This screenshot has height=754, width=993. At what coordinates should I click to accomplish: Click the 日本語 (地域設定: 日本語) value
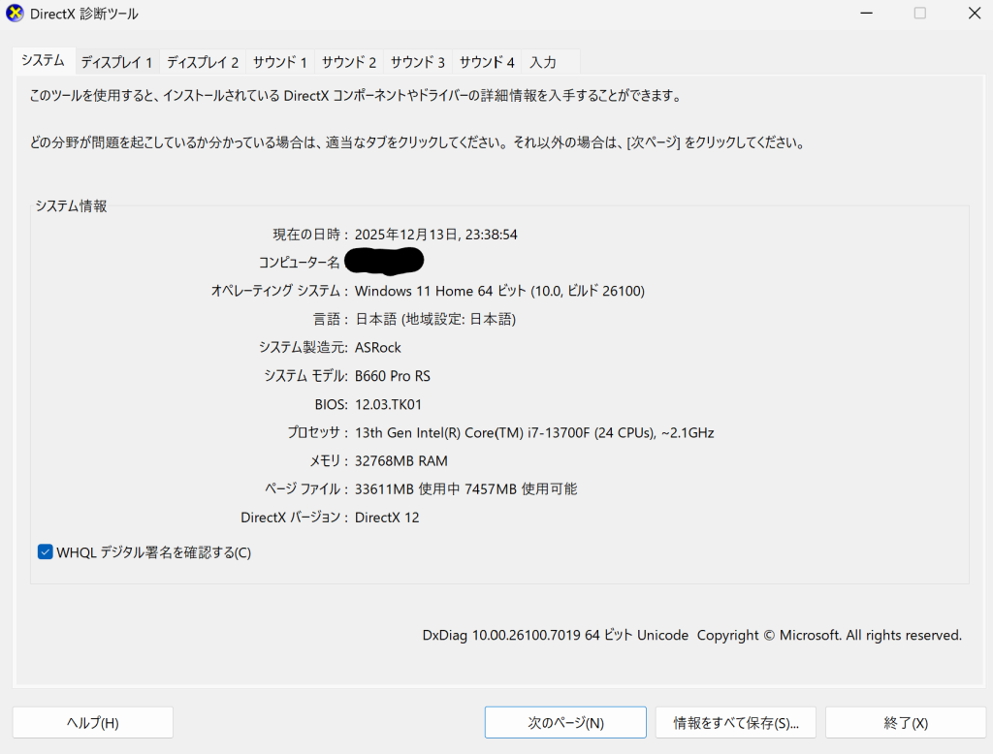point(435,319)
